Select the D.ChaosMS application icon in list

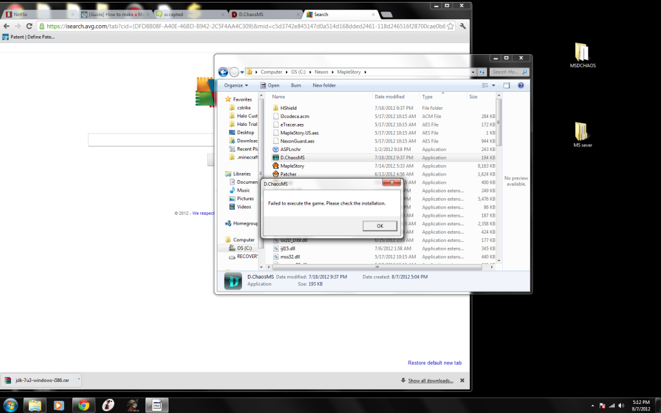276,157
